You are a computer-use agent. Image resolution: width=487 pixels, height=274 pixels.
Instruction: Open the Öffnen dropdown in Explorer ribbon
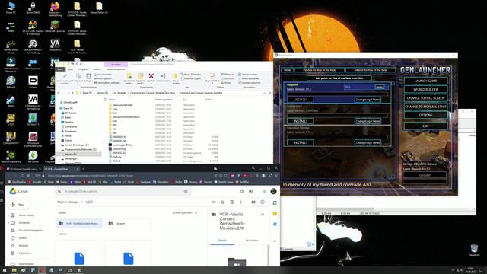tap(228, 75)
